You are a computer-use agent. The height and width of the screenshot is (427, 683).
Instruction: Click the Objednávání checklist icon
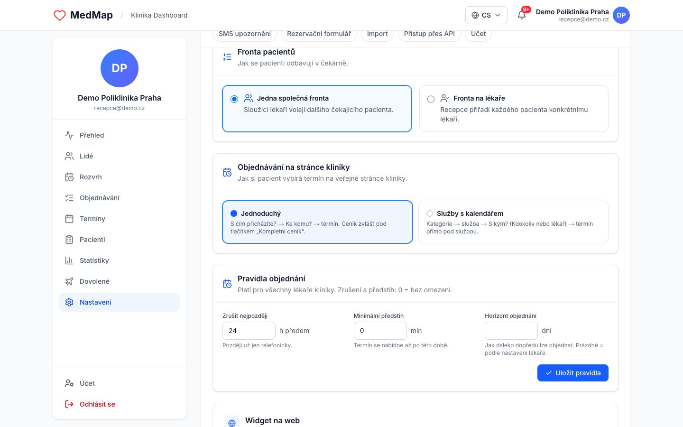pos(69,198)
